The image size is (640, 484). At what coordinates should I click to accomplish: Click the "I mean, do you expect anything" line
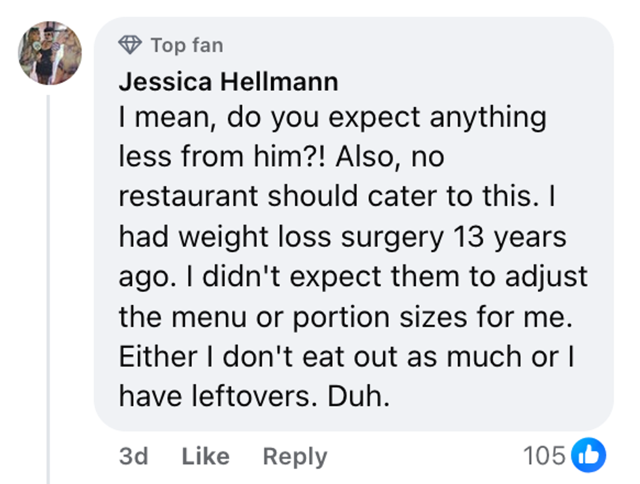(332, 118)
